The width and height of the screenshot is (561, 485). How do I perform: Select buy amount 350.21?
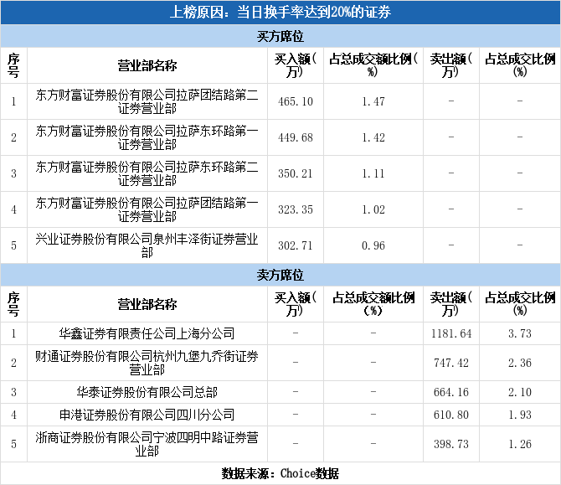click(x=296, y=173)
